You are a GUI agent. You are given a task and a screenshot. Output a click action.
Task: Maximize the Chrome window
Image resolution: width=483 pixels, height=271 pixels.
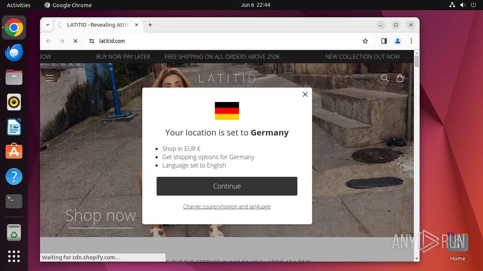396,25
